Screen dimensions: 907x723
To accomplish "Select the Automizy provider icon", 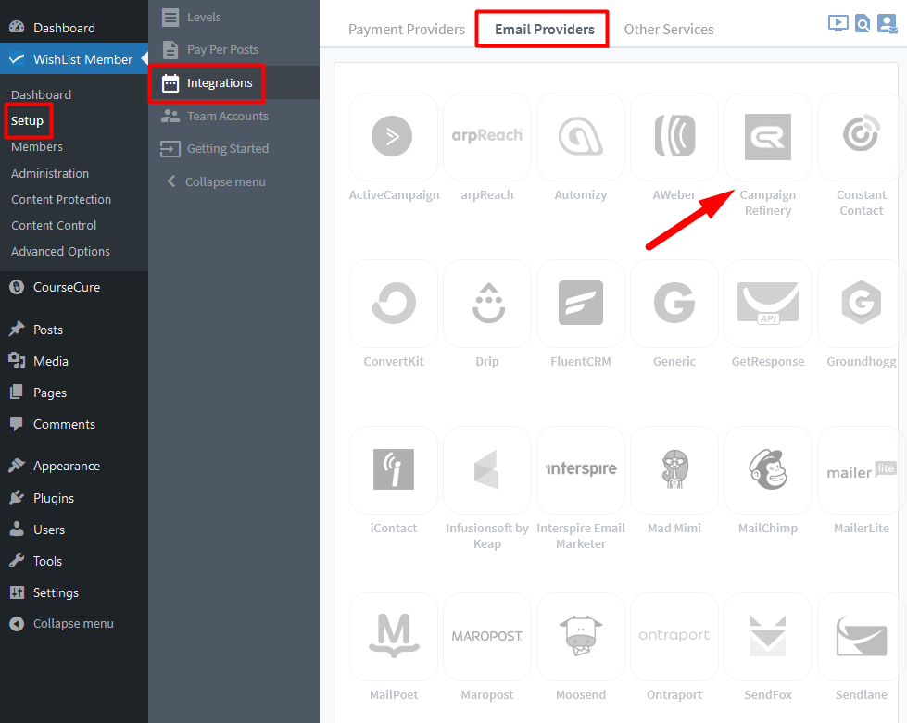I will pos(581,137).
